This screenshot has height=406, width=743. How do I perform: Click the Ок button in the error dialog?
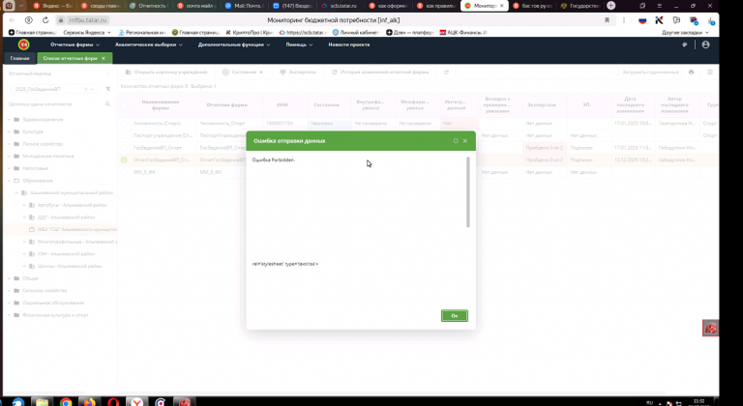tap(455, 315)
